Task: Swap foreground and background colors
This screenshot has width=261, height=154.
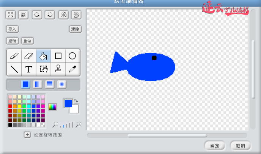Action: (x=76, y=101)
